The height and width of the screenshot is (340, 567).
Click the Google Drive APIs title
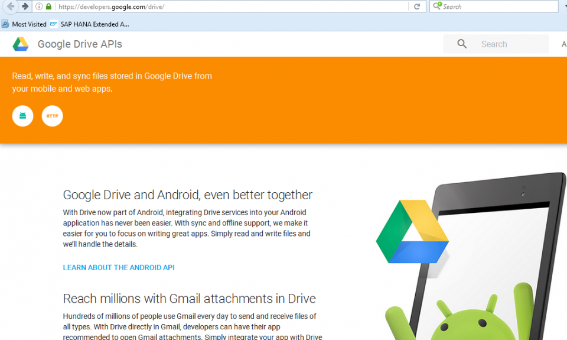pos(80,44)
